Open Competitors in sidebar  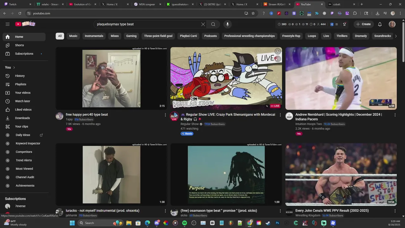(x=24, y=152)
